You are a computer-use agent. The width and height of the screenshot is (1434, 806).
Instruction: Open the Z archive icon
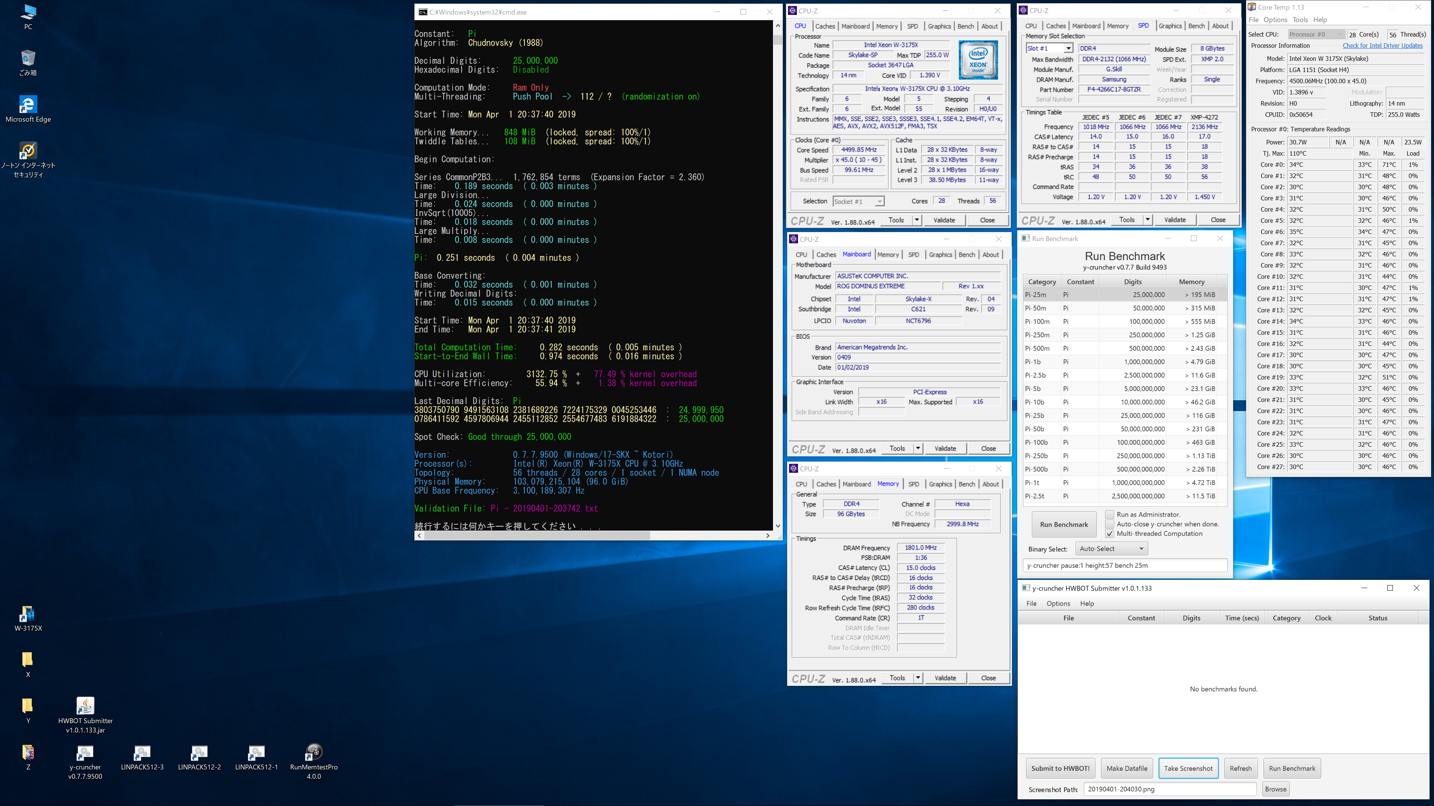pos(28,757)
